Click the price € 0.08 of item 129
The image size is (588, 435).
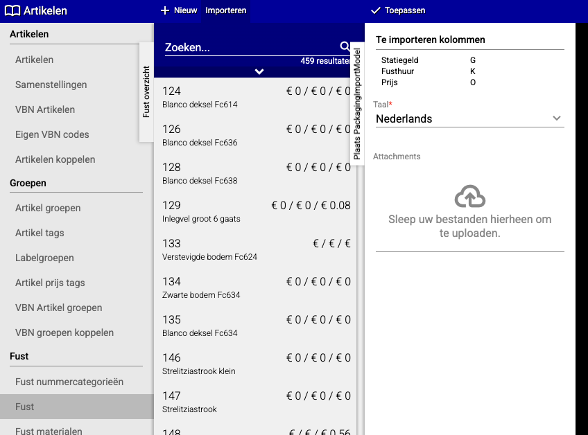(x=336, y=205)
